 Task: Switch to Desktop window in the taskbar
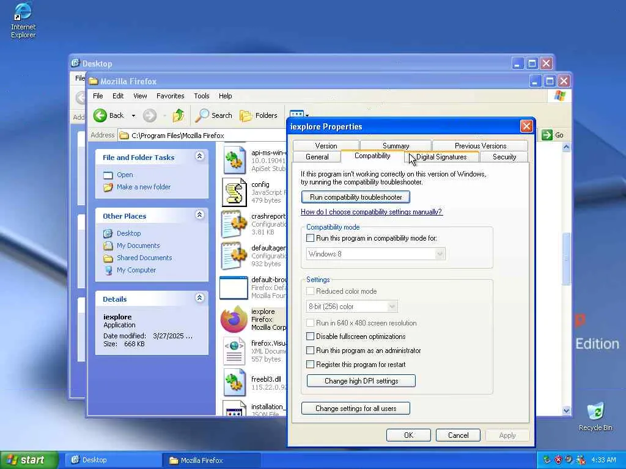113,460
